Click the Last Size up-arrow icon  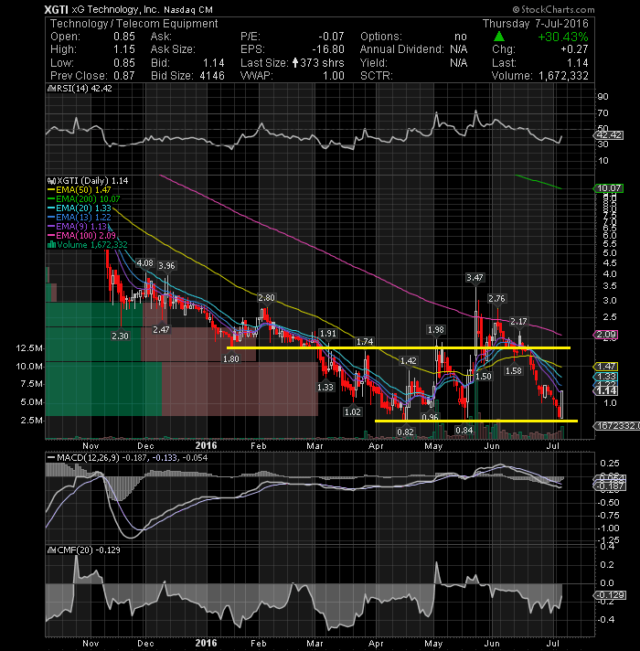tap(295, 63)
